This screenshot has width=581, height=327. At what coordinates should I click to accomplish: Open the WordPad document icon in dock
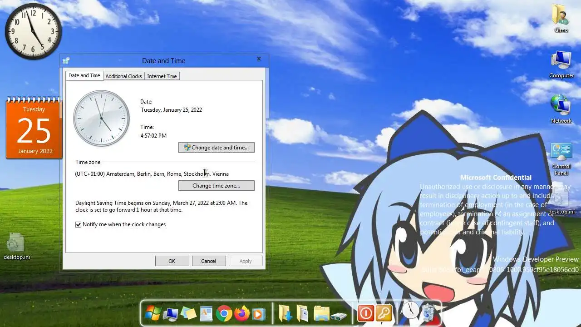point(206,314)
